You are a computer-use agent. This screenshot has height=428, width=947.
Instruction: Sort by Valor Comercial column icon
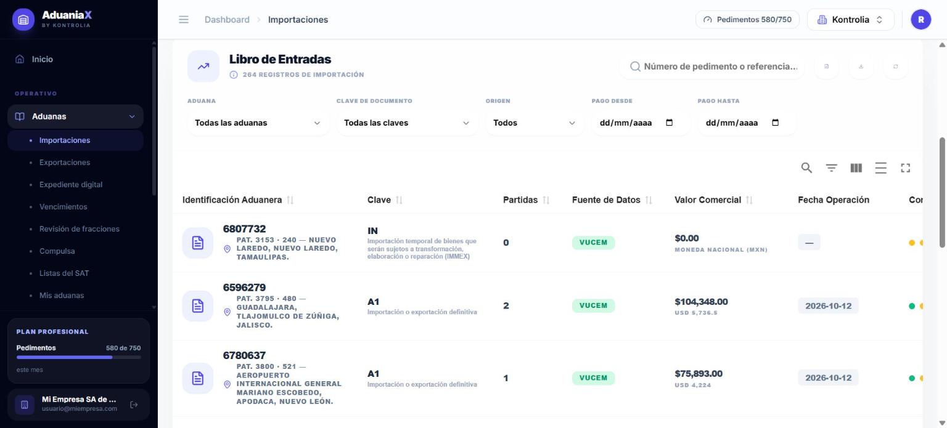point(749,200)
